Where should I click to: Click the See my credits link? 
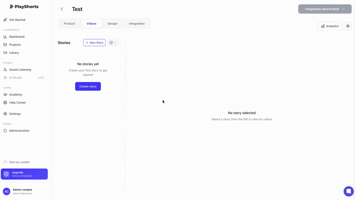[19, 162]
